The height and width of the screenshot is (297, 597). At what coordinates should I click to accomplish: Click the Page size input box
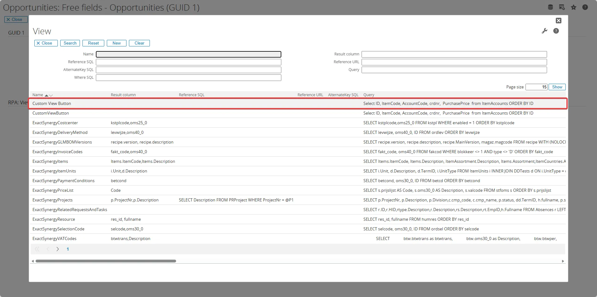(x=536, y=87)
